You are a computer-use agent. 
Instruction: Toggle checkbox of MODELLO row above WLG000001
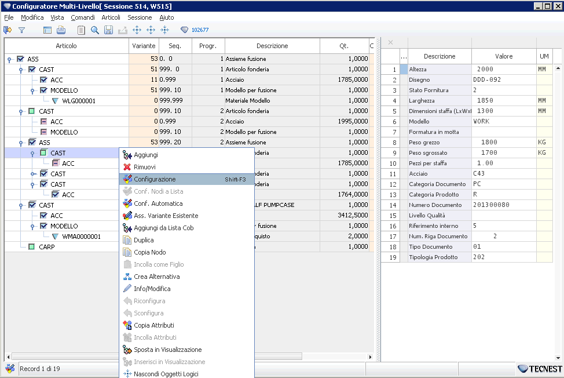[43, 90]
